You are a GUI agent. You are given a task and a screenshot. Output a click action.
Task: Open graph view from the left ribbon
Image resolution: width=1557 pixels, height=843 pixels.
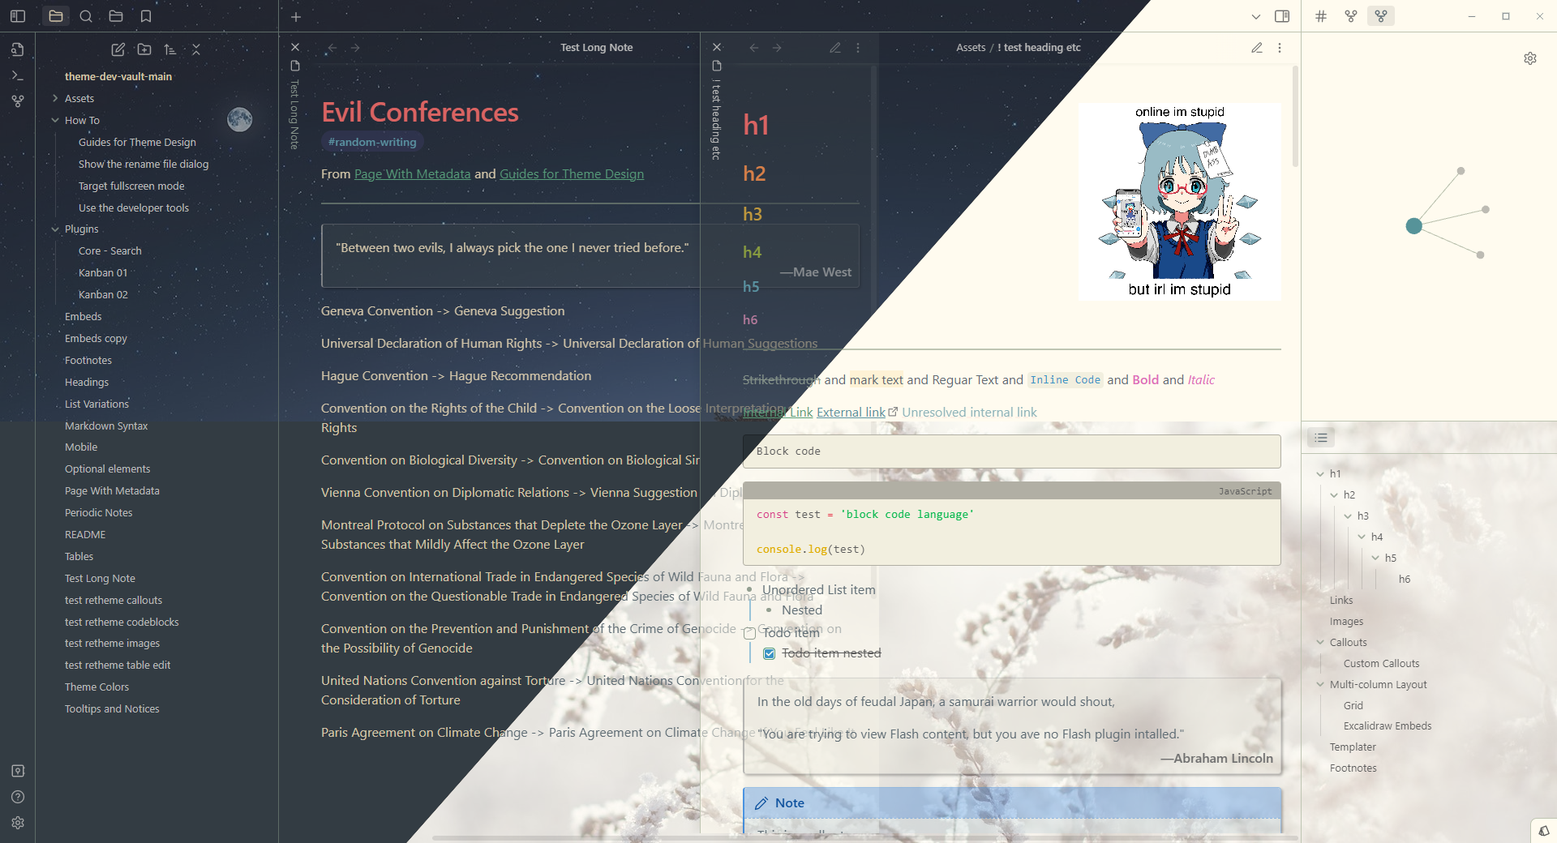pyautogui.click(x=18, y=101)
